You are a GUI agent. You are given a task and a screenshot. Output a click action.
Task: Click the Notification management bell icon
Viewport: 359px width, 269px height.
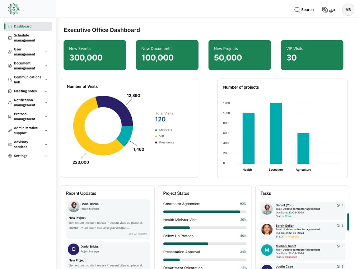[x=10, y=103]
